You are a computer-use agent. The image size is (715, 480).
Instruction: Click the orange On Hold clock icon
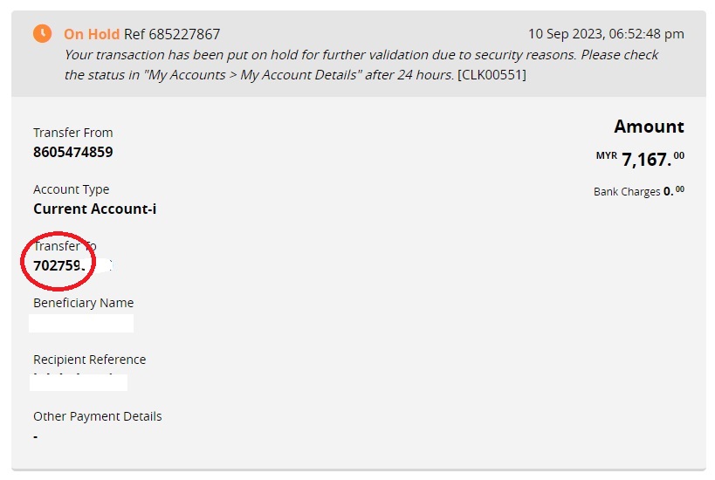42,34
